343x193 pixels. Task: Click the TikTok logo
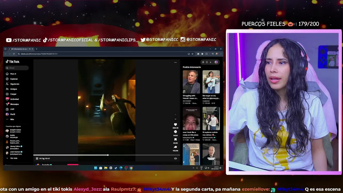pyautogui.click(x=13, y=62)
